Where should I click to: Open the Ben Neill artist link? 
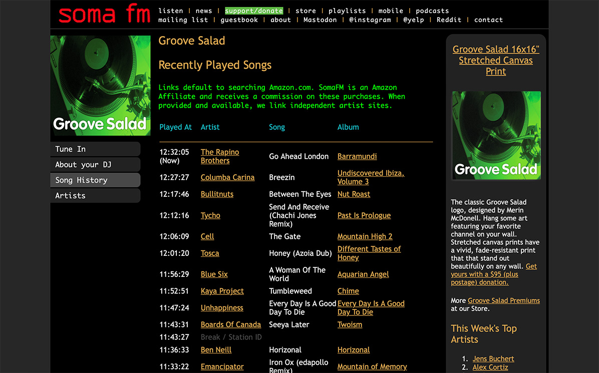(x=216, y=349)
